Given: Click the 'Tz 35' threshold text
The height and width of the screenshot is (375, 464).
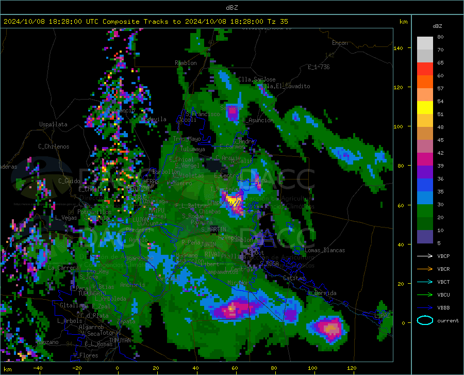Looking at the screenshot, I should [277, 22].
